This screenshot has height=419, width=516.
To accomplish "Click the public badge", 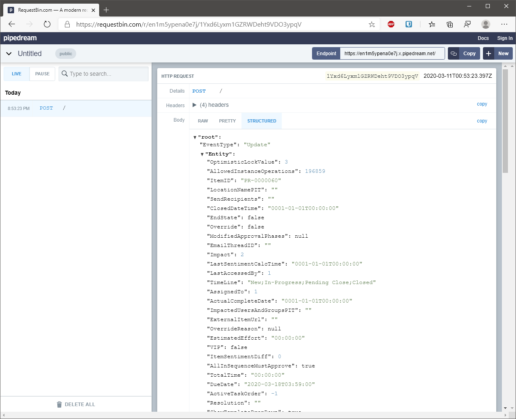I will pyautogui.click(x=66, y=54).
